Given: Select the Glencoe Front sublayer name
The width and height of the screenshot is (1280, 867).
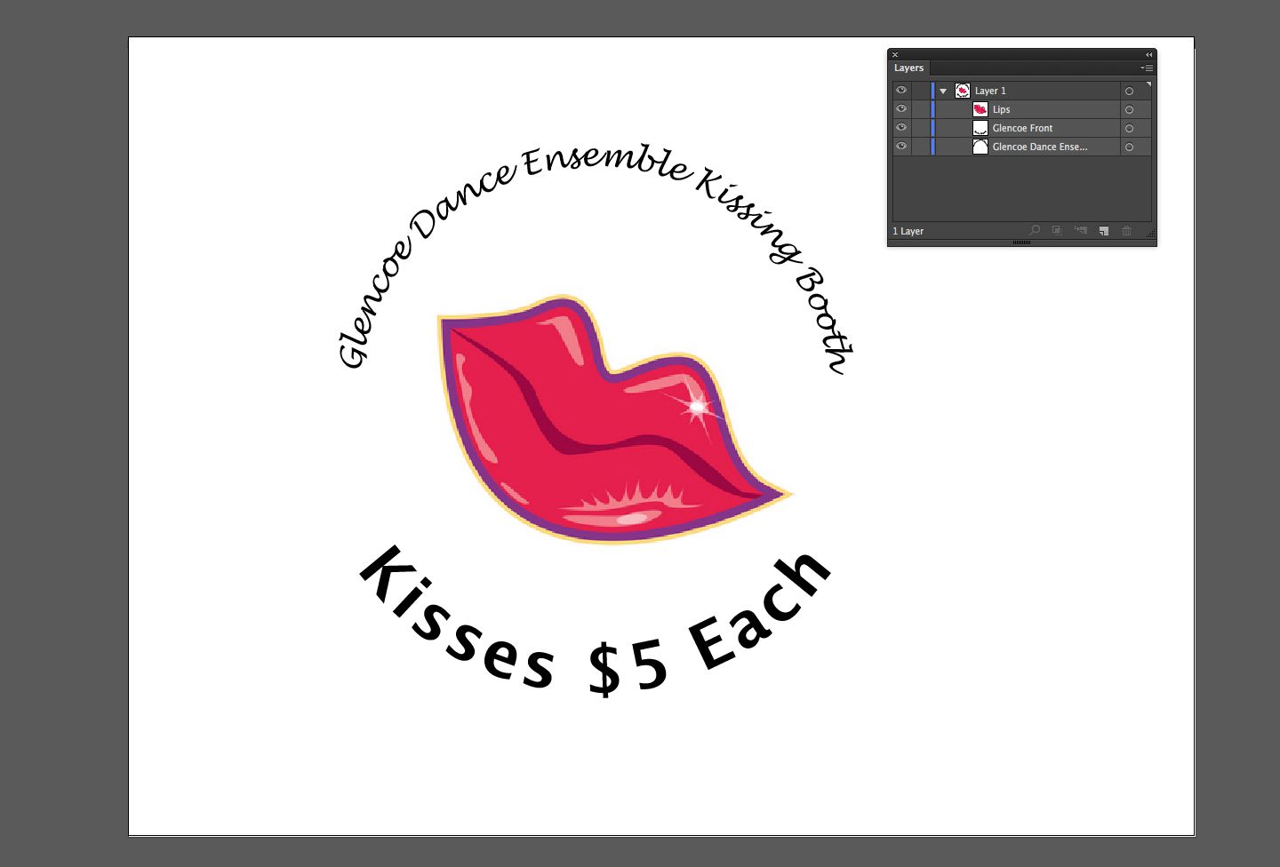Looking at the screenshot, I should (x=1022, y=128).
